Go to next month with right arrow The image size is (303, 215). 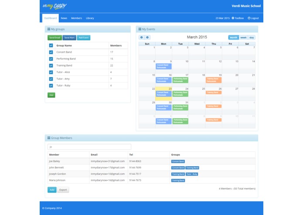point(147,37)
